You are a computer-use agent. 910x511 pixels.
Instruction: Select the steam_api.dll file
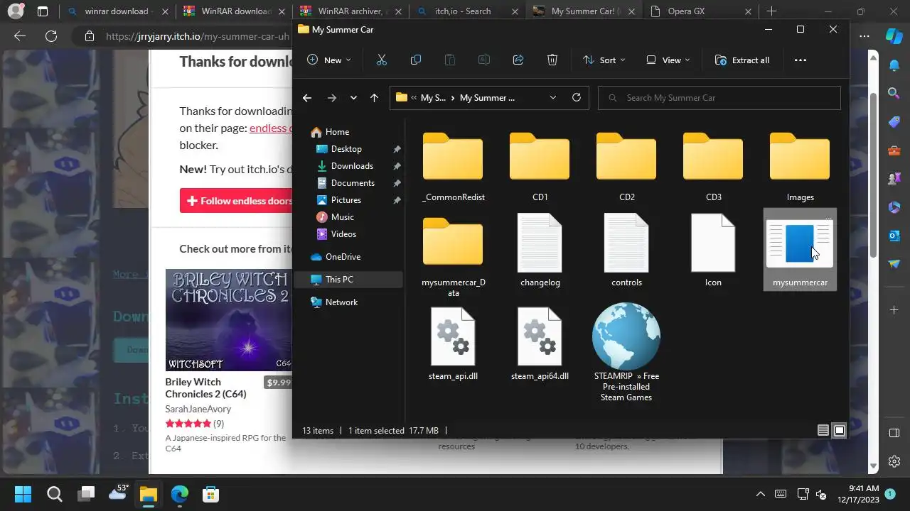coord(453,344)
